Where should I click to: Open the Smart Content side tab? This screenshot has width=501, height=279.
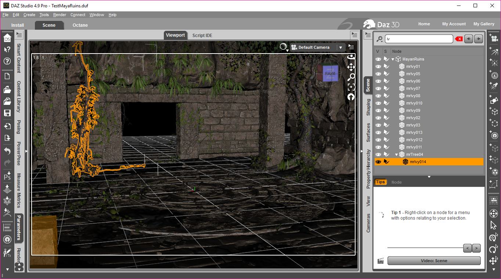coord(19,58)
